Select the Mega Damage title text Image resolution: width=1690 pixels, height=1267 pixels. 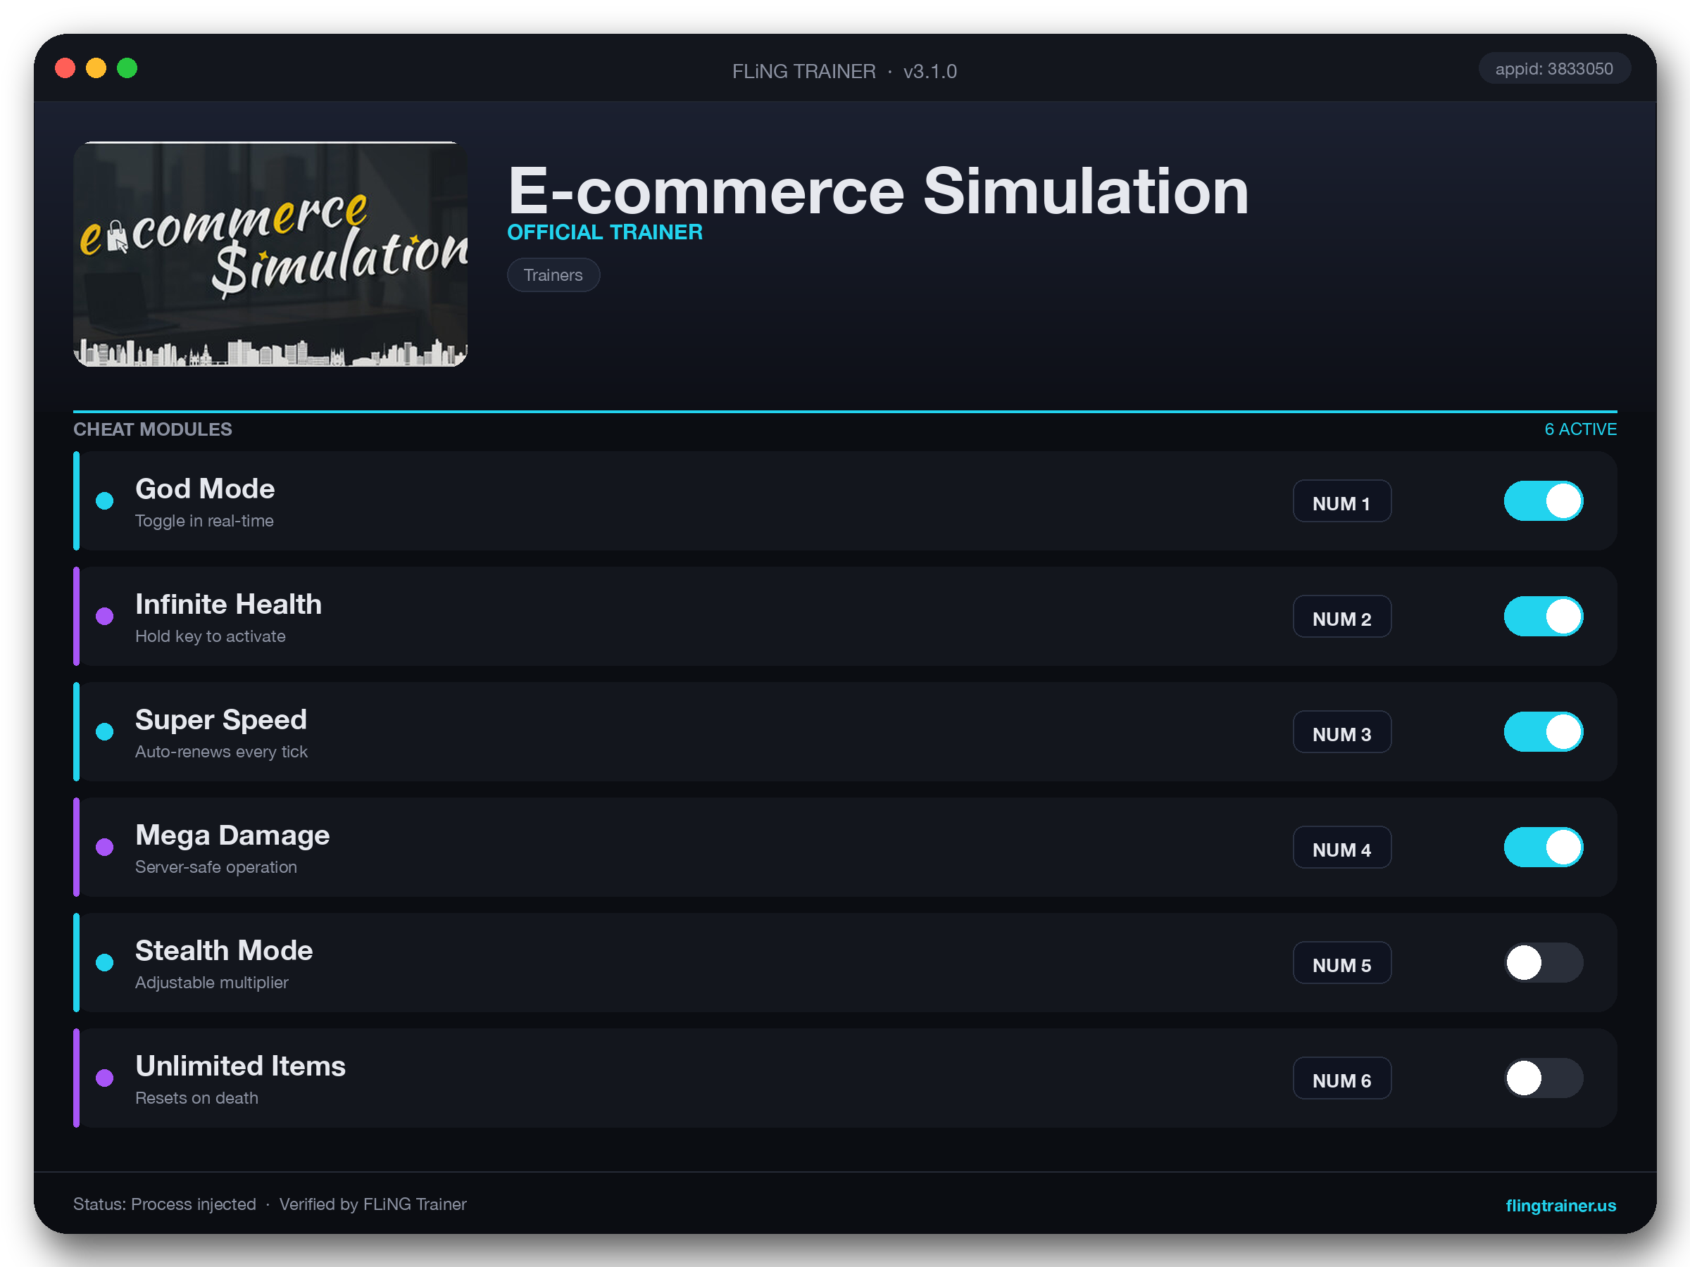tap(232, 836)
